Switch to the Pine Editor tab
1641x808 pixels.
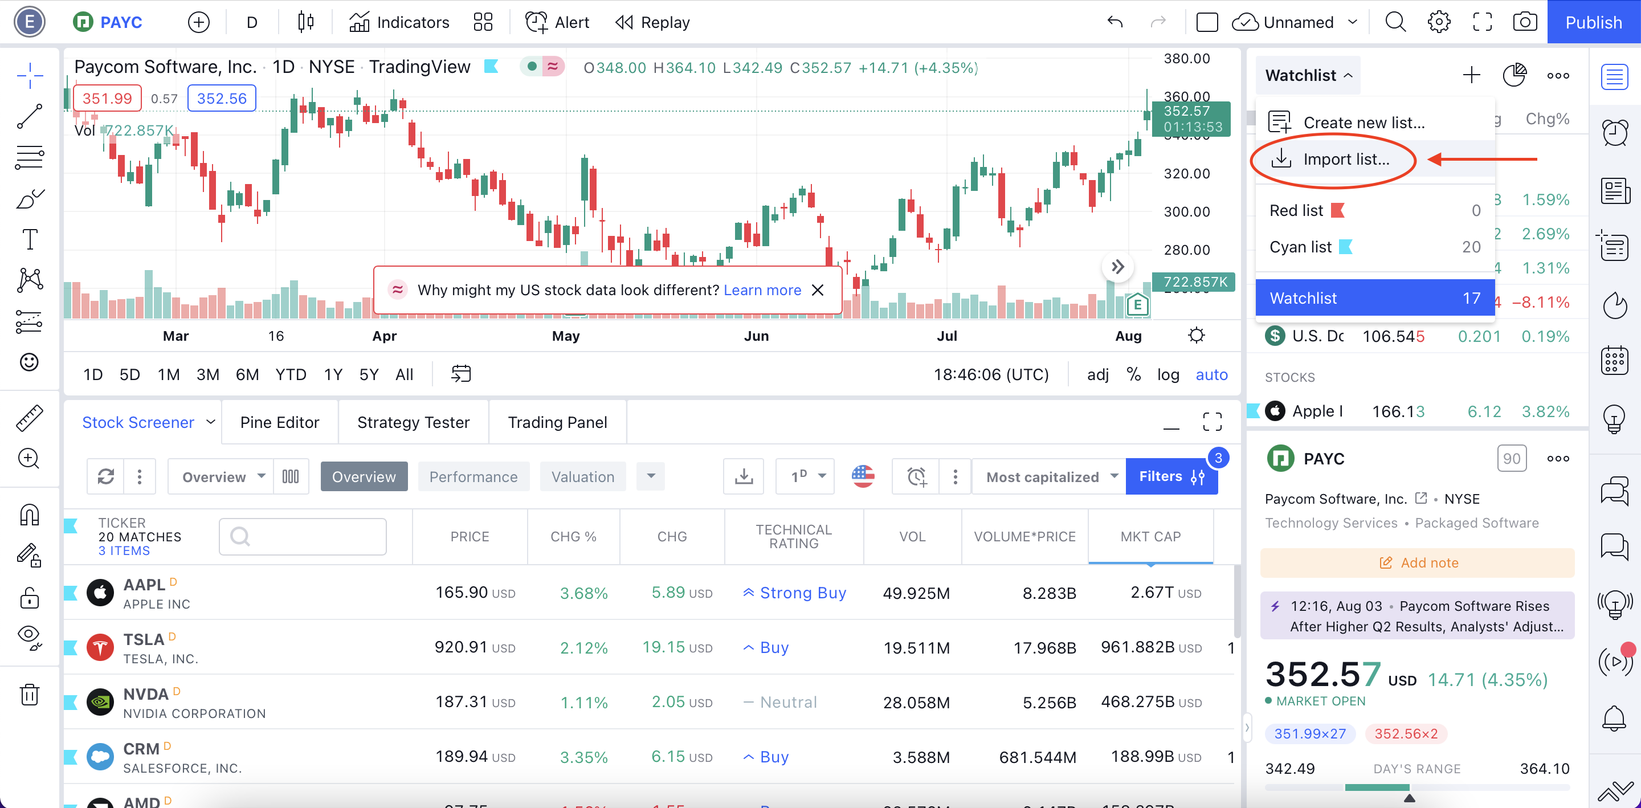tap(279, 422)
